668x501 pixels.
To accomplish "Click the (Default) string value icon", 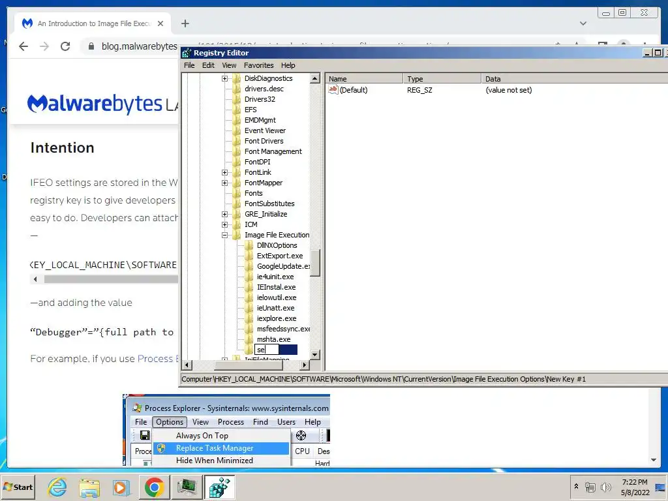I will pyautogui.click(x=333, y=90).
